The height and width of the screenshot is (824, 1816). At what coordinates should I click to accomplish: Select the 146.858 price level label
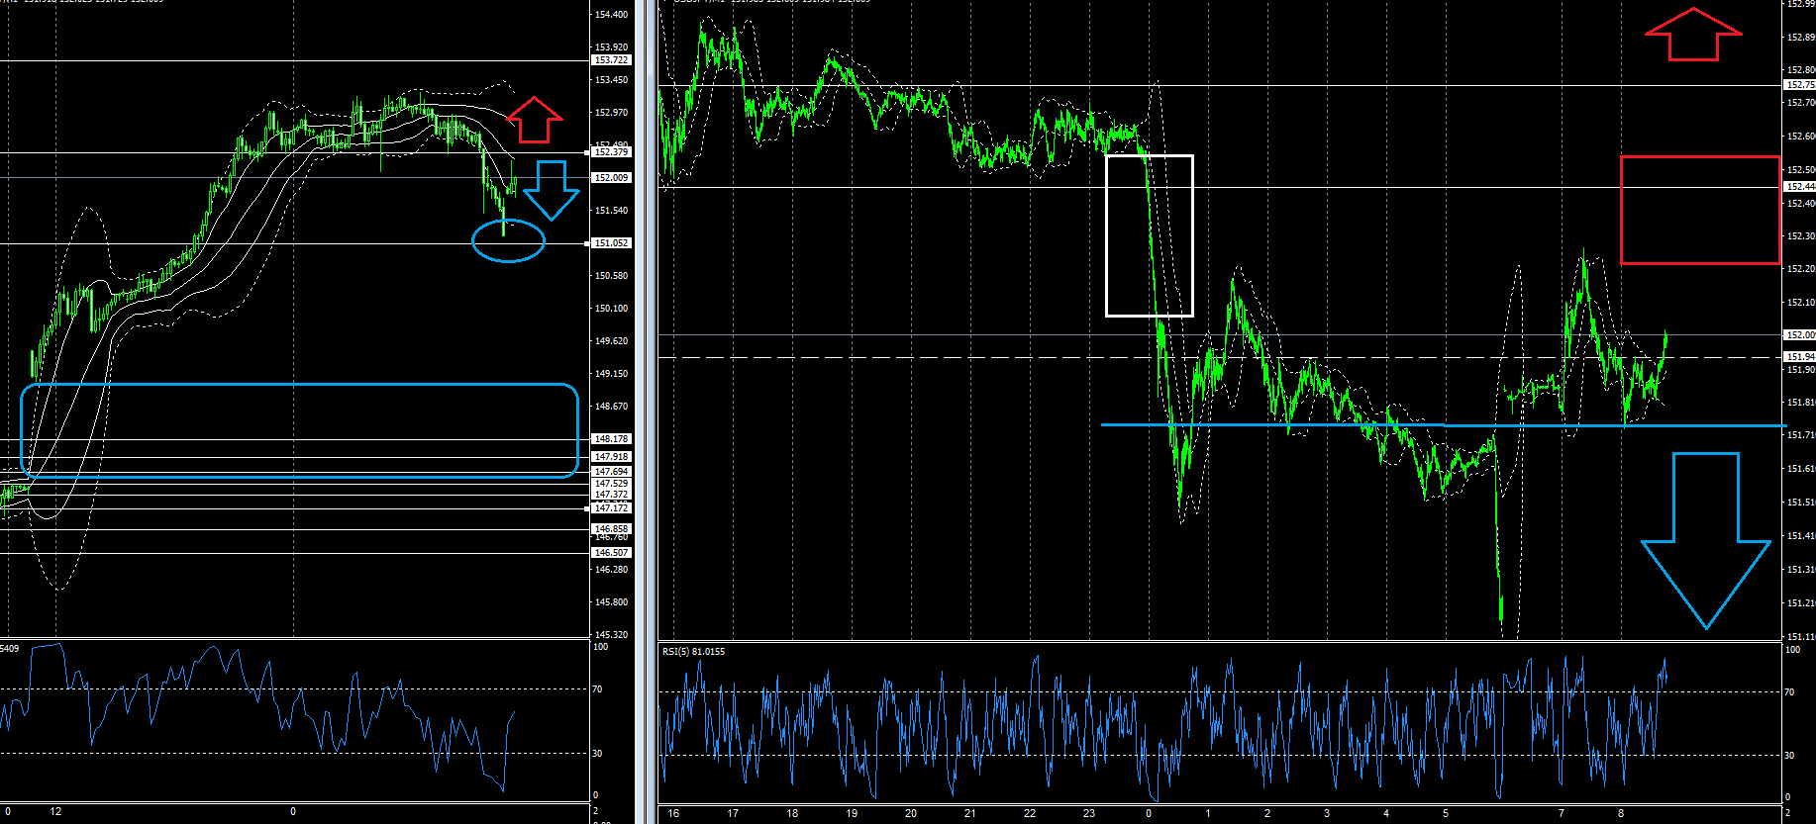pyautogui.click(x=611, y=529)
